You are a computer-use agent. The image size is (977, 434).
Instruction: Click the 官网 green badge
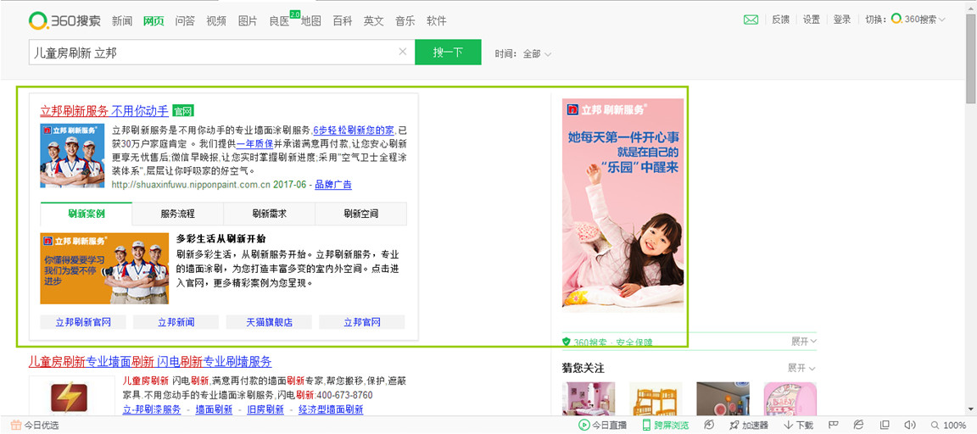point(183,111)
